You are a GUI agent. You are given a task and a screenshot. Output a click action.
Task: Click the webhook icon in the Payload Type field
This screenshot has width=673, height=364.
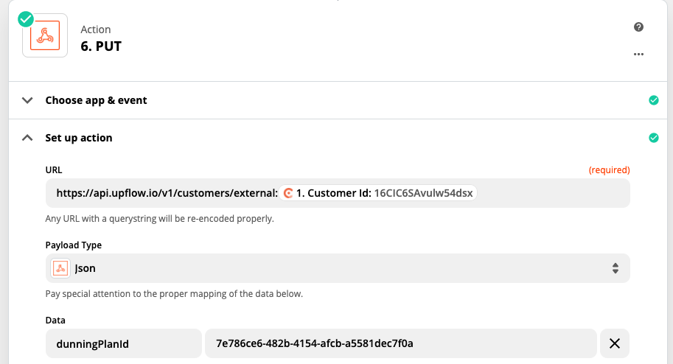[60, 268]
